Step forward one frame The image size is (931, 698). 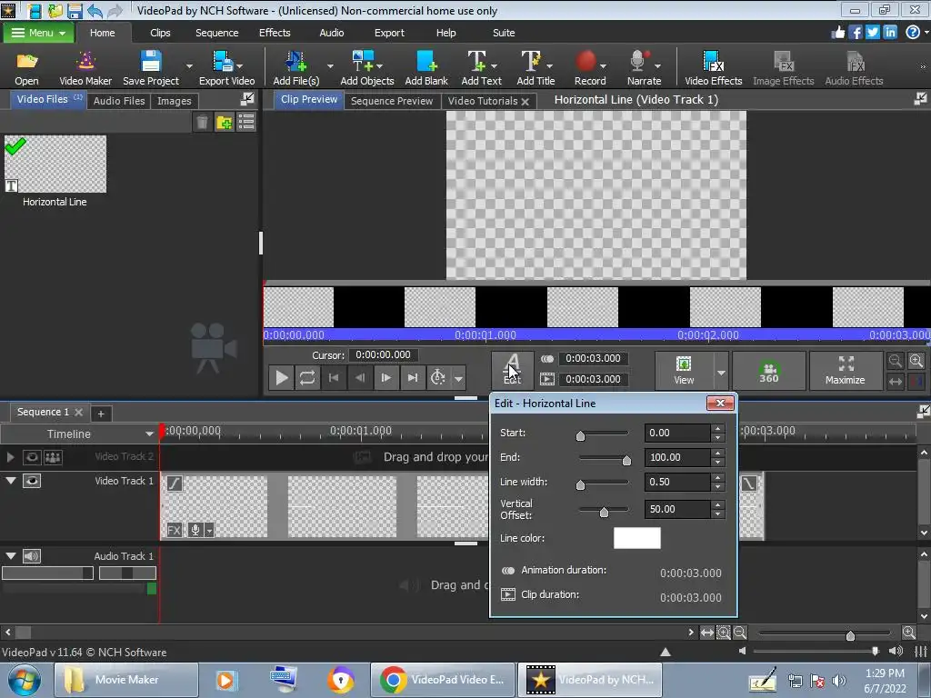385,377
